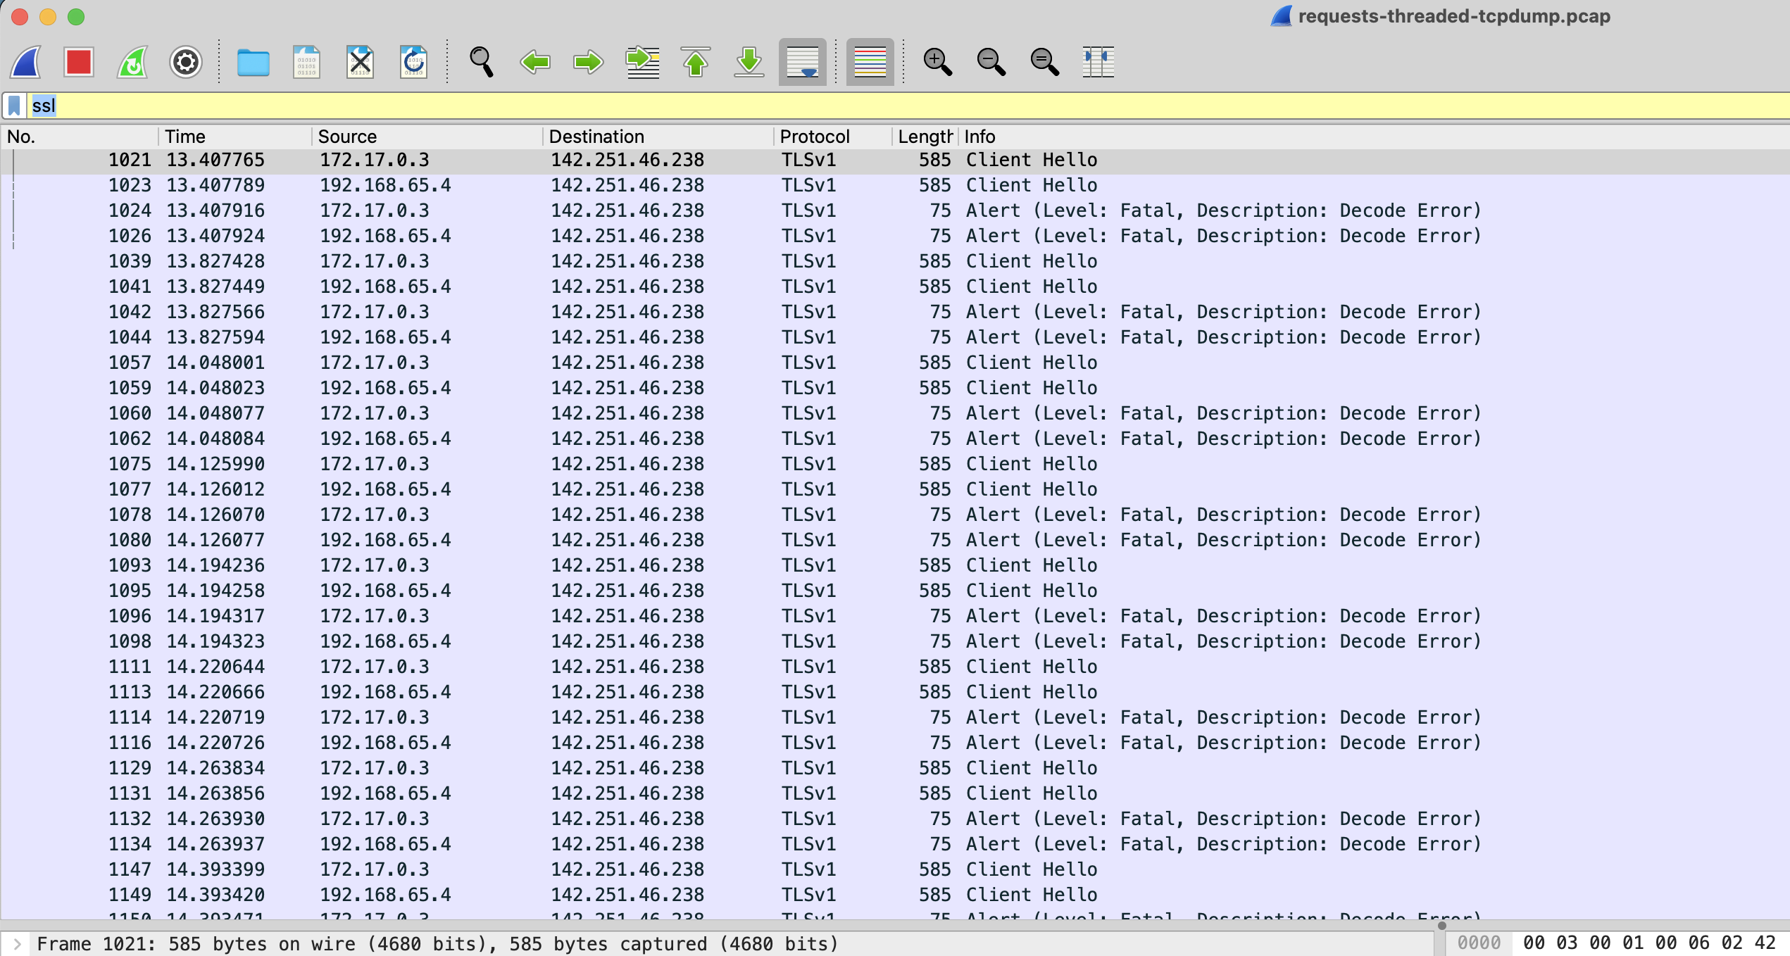
Task: Select packet 1060 alert row
Action: pyautogui.click(x=895, y=413)
